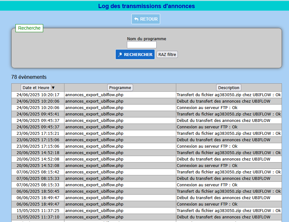Viewport: 289px width, 222px height.
Task: Click the return arrow icon in RETOUR
Action: pos(136,19)
